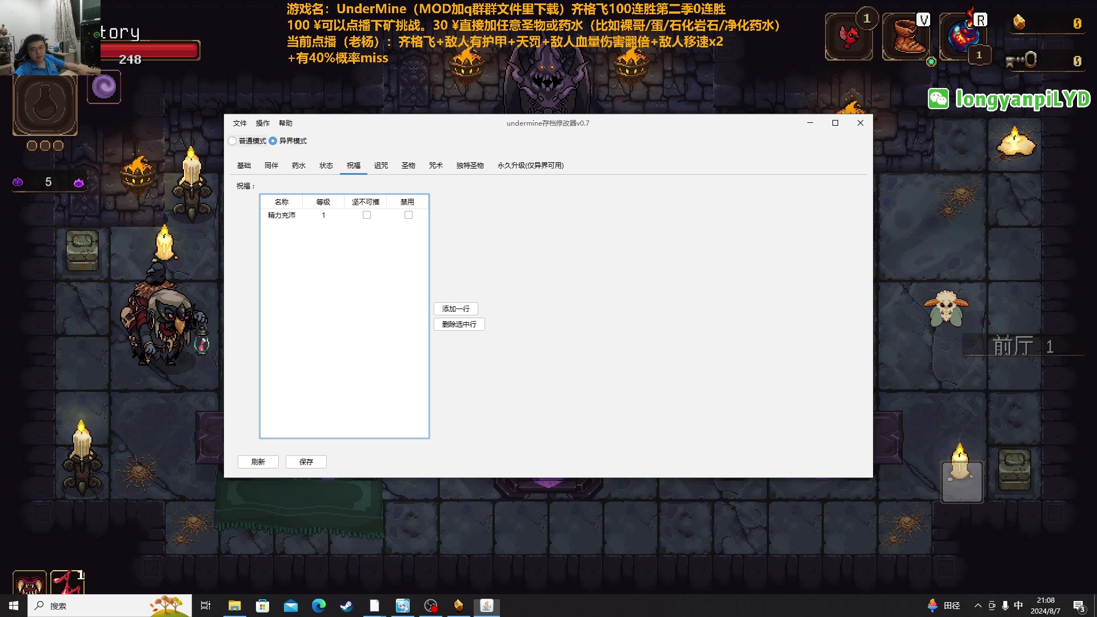Open Task View icon

click(206, 606)
